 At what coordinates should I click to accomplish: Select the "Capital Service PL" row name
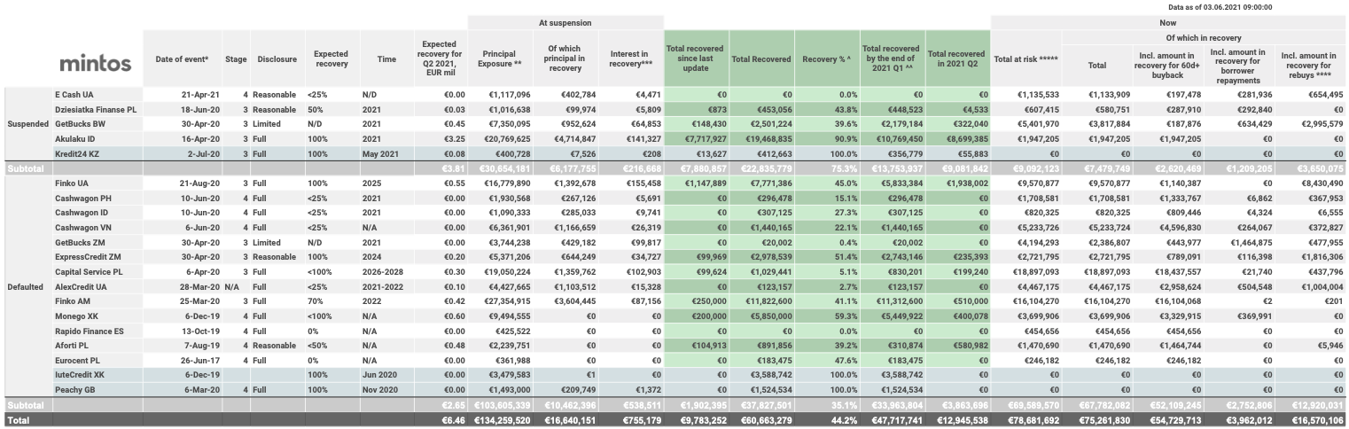coord(89,271)
